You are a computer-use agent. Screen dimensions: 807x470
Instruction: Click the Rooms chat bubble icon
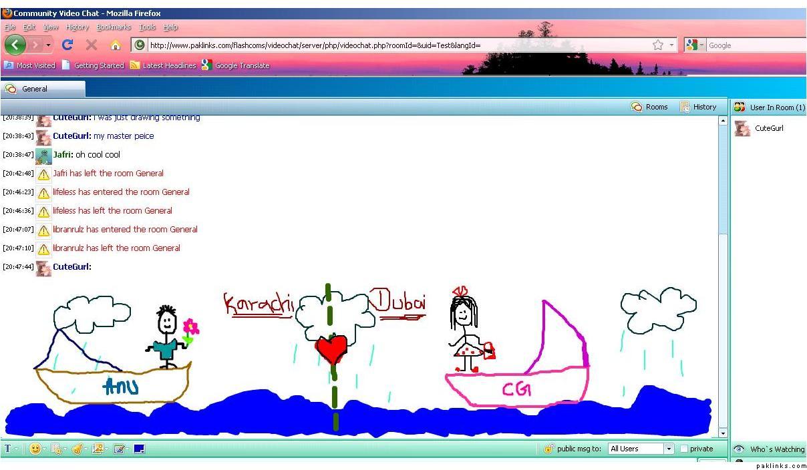tap(637, 107)
